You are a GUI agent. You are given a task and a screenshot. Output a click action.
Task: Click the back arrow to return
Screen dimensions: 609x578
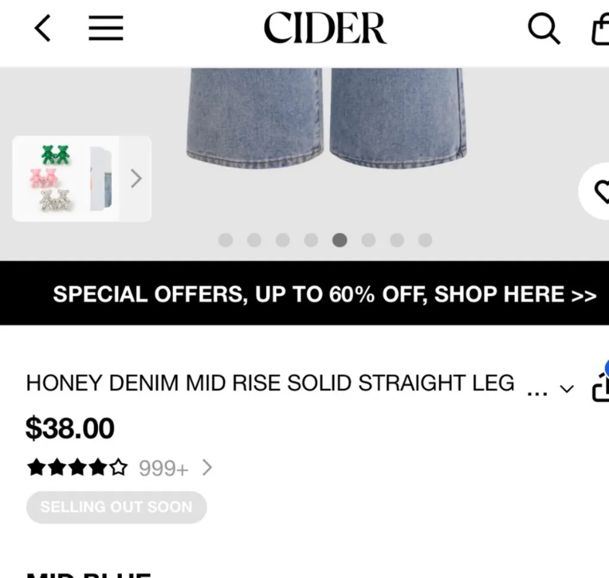point(42,27)
